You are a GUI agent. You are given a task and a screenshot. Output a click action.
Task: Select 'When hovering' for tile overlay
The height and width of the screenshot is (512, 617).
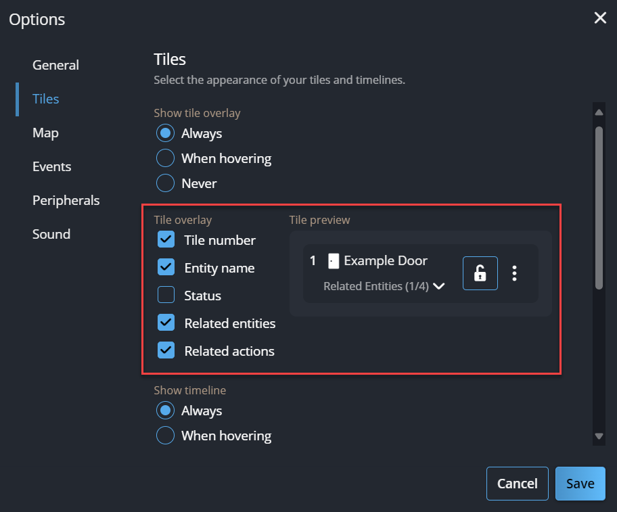pyautogui.click(x=165, y=158)
